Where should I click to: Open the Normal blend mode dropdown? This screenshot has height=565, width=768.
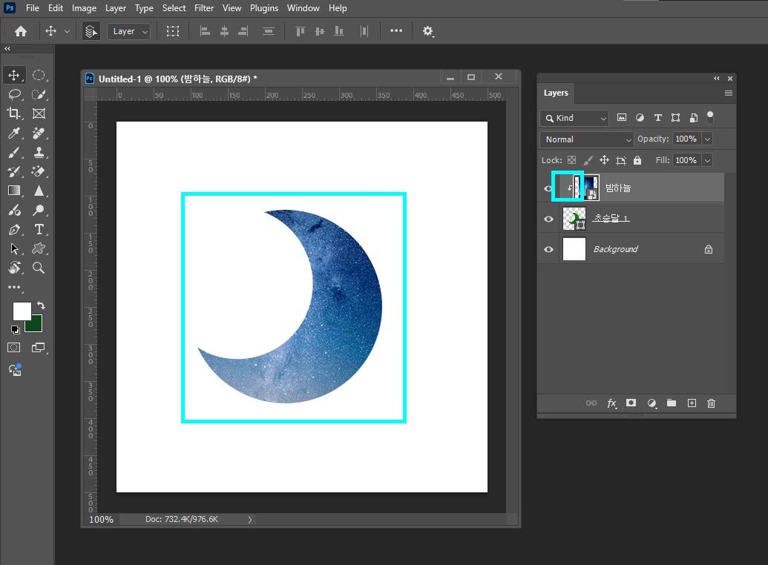(x=587, y=139)
